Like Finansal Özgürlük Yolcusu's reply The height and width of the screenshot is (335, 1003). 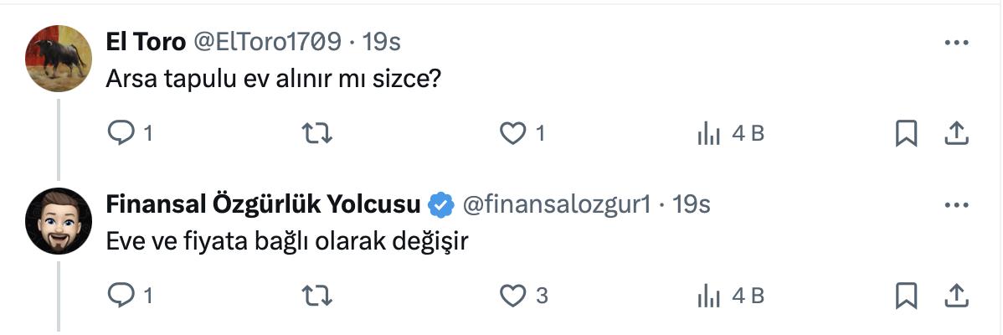(512, 295)
